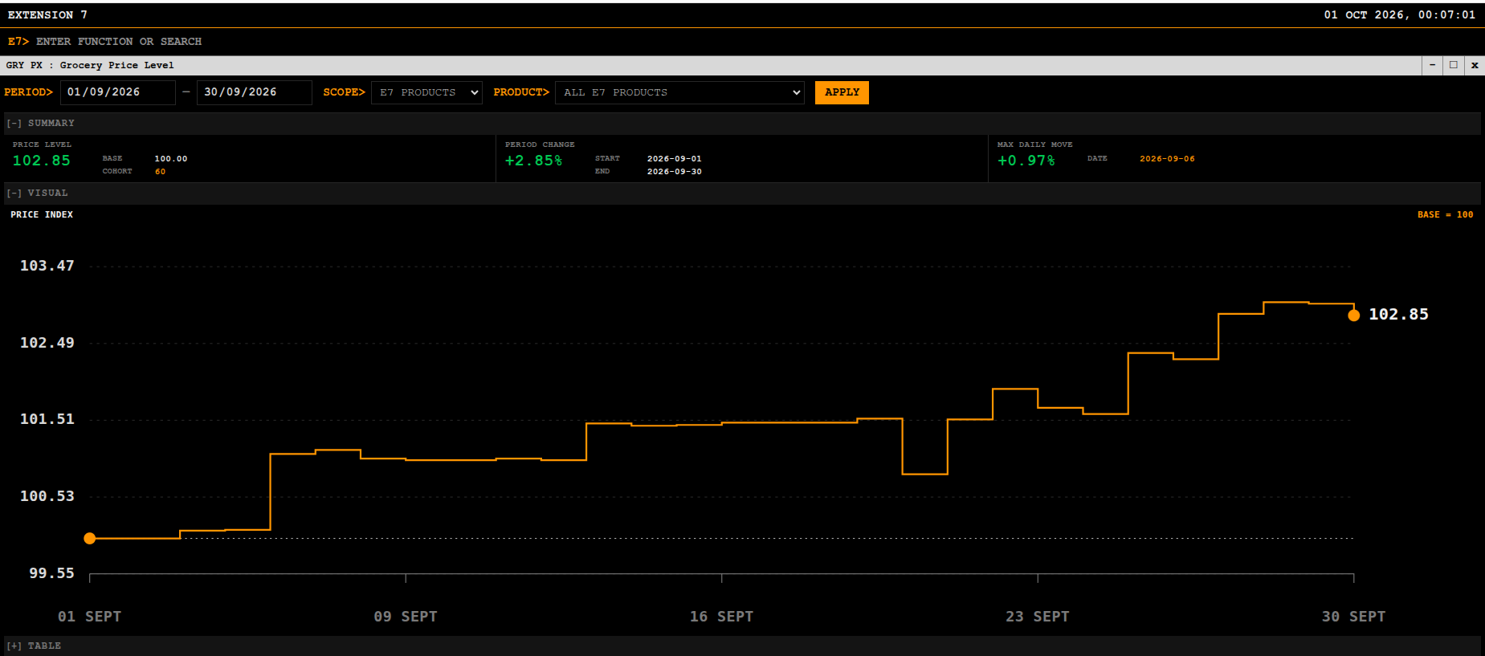1485x656 pixels.
Task: Edit the period start date field
Action: pos(119,92)
